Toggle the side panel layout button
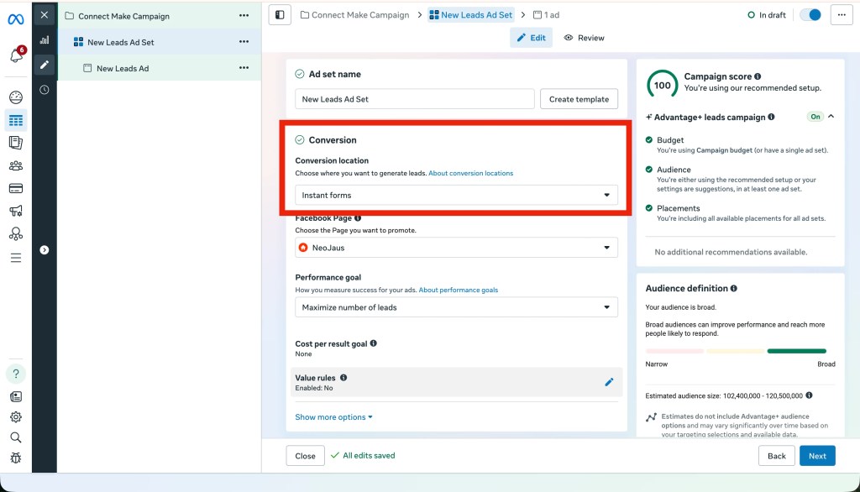Image resolution: width=860 pixels, height=492 pixels. (x=280, y=15)
